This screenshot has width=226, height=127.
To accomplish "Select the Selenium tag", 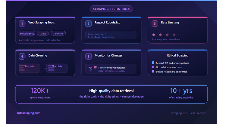I will (x=58, y=33).
